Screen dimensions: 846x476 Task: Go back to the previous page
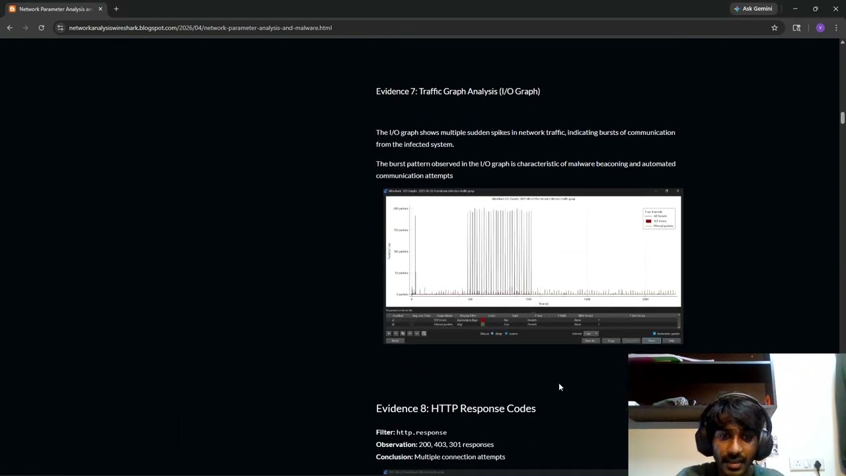[9, 28]
